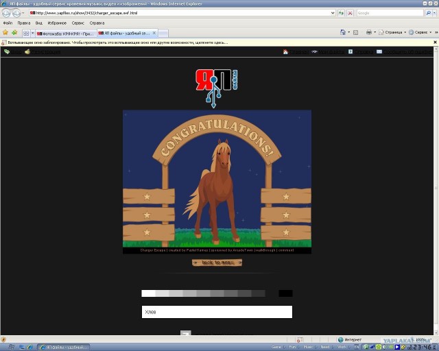Click the Хлев text field

point(217,312)
